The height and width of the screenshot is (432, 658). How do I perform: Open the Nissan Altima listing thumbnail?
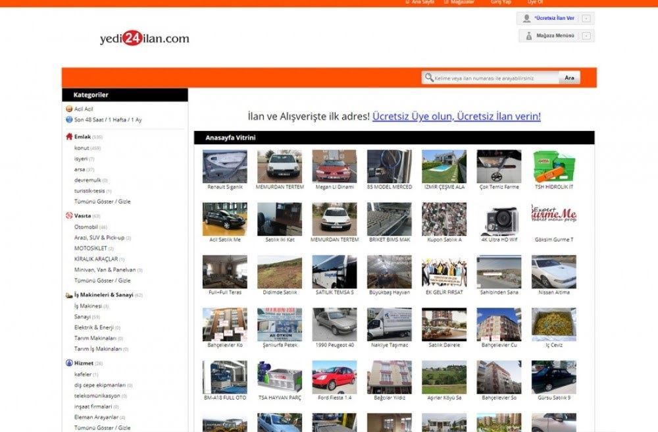[x=554, y=272]
